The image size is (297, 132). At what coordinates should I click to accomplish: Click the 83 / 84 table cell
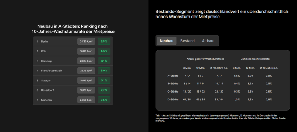click(x=219, y=100)
